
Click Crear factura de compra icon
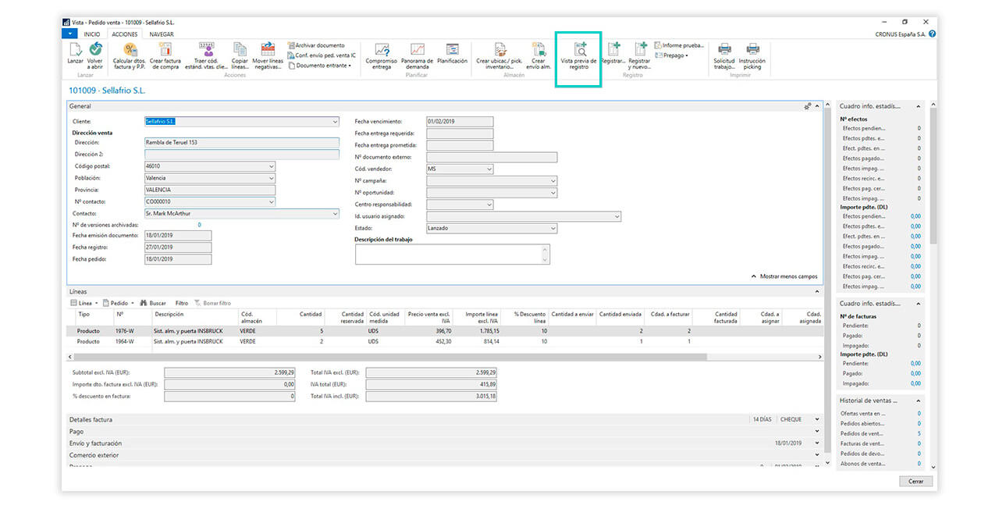coord(165,50)
